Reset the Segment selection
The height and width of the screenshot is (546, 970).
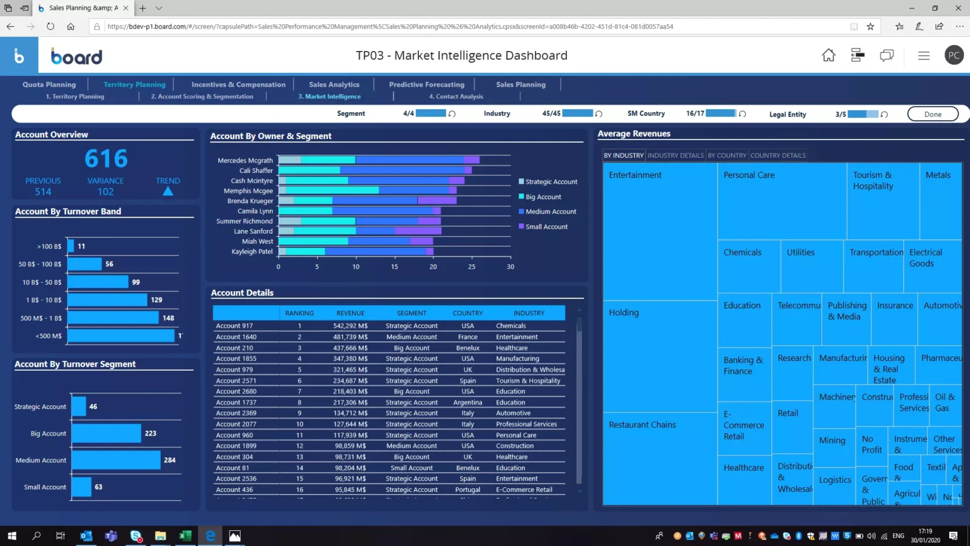click(452, 114)
